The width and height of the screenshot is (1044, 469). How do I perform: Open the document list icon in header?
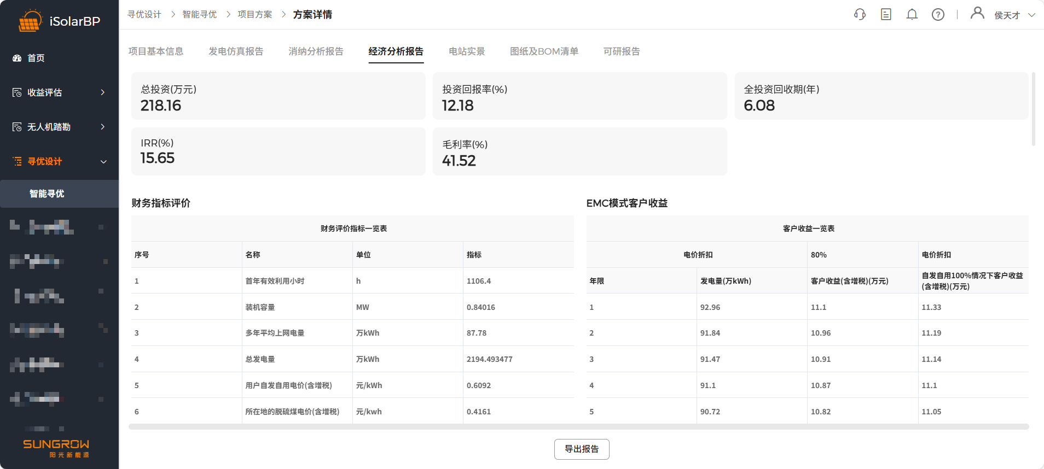[886, 15]
